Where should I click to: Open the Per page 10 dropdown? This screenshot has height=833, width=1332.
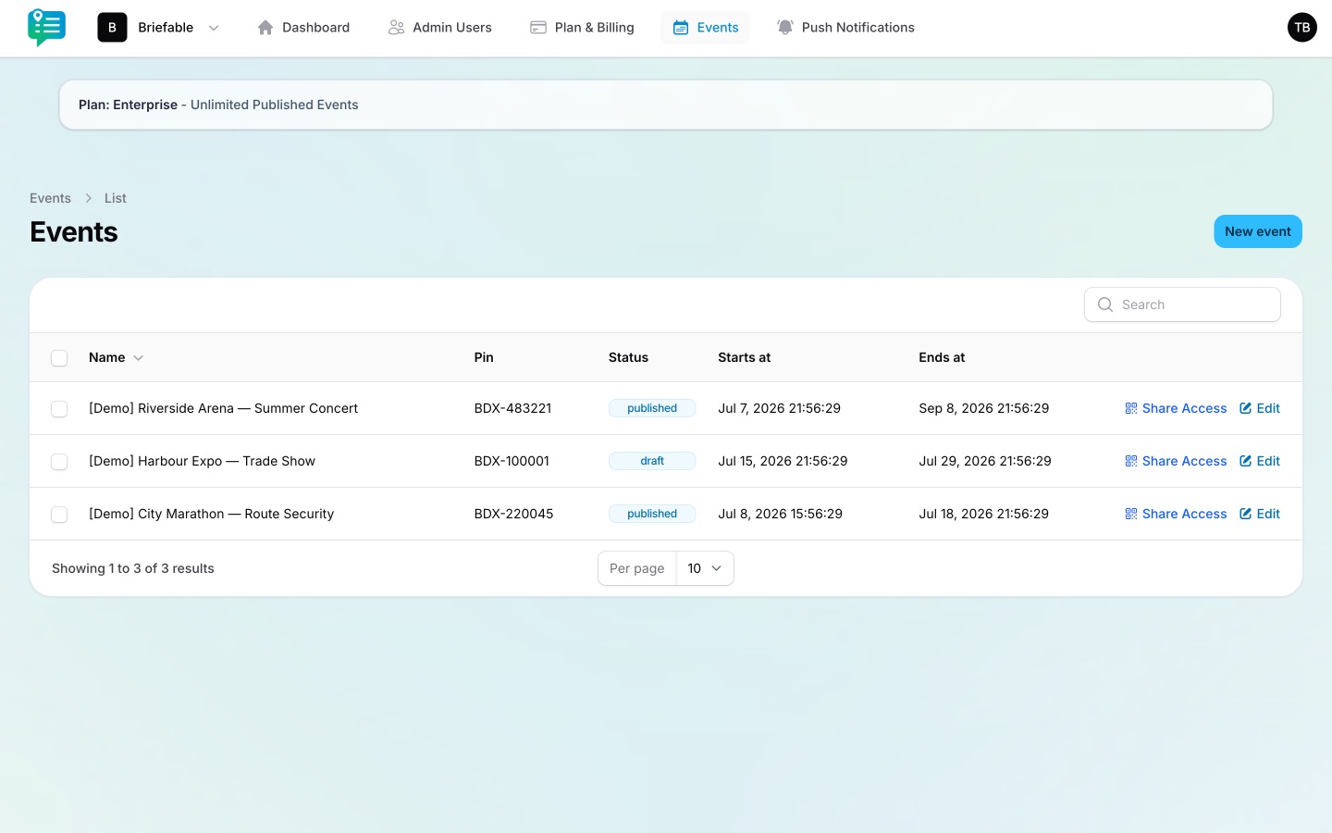[705, 568]
